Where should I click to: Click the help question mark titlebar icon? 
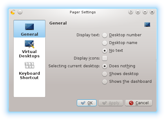[x=131, y=12]
